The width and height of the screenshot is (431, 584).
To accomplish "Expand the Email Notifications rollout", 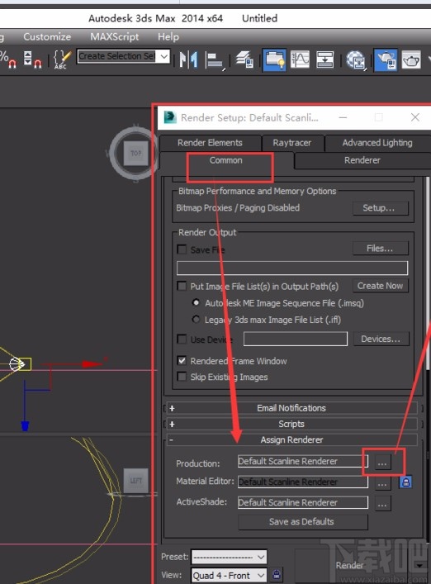I will tap(291, 408).
